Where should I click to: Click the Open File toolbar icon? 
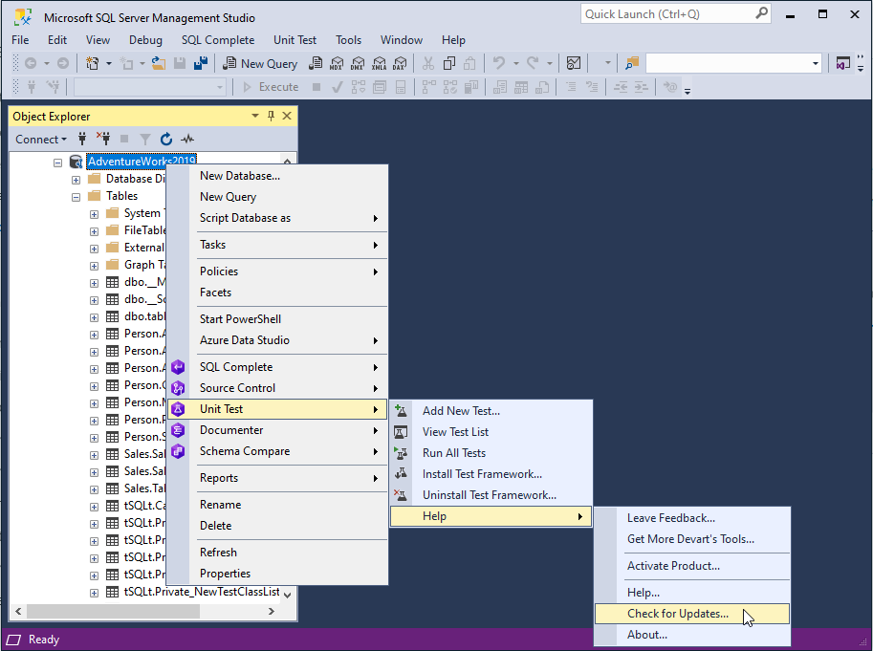(159, 64)
